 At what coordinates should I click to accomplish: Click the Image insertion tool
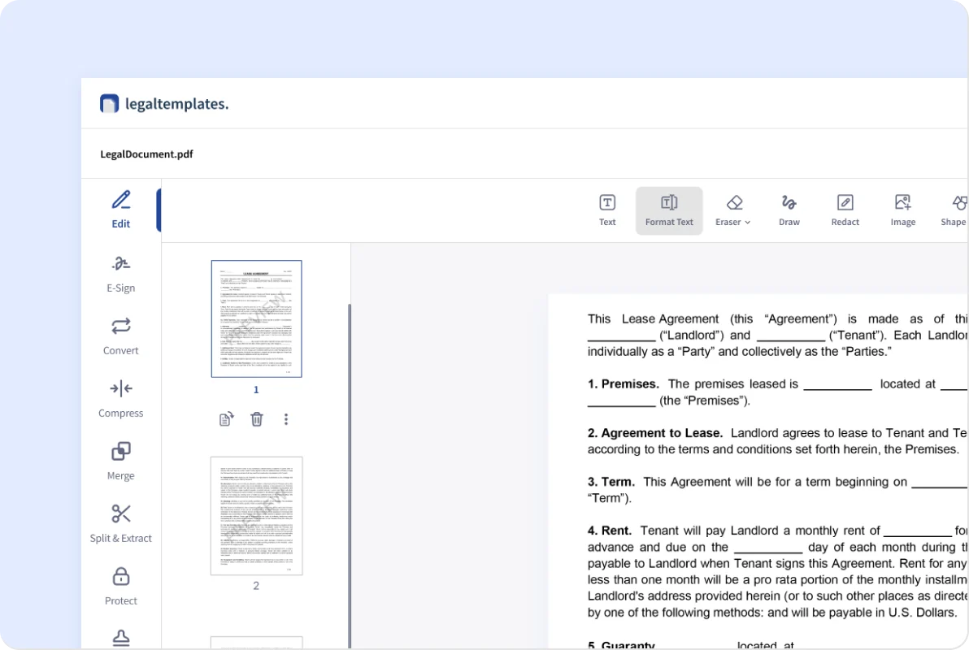902,210
